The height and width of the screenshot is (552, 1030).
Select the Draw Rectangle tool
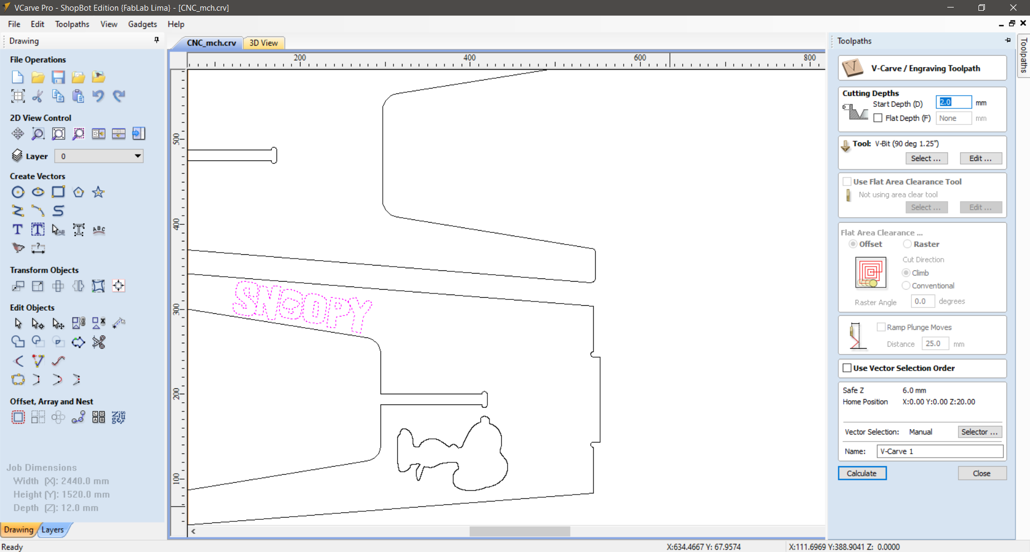(x=58, y=192)
